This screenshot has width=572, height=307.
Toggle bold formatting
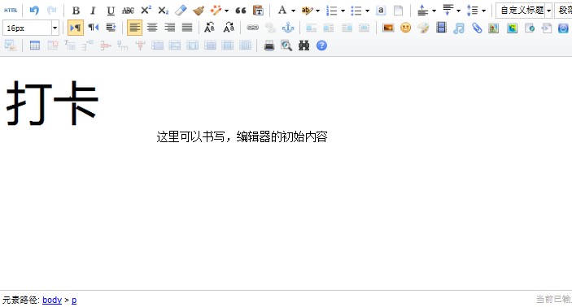(76, 11)
